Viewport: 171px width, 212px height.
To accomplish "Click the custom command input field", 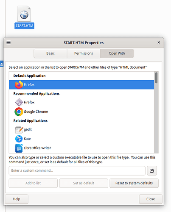I will (x=77, y=170).
